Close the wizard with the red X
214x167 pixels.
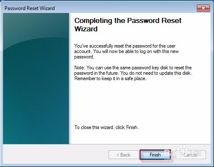[x=203, y=8]
